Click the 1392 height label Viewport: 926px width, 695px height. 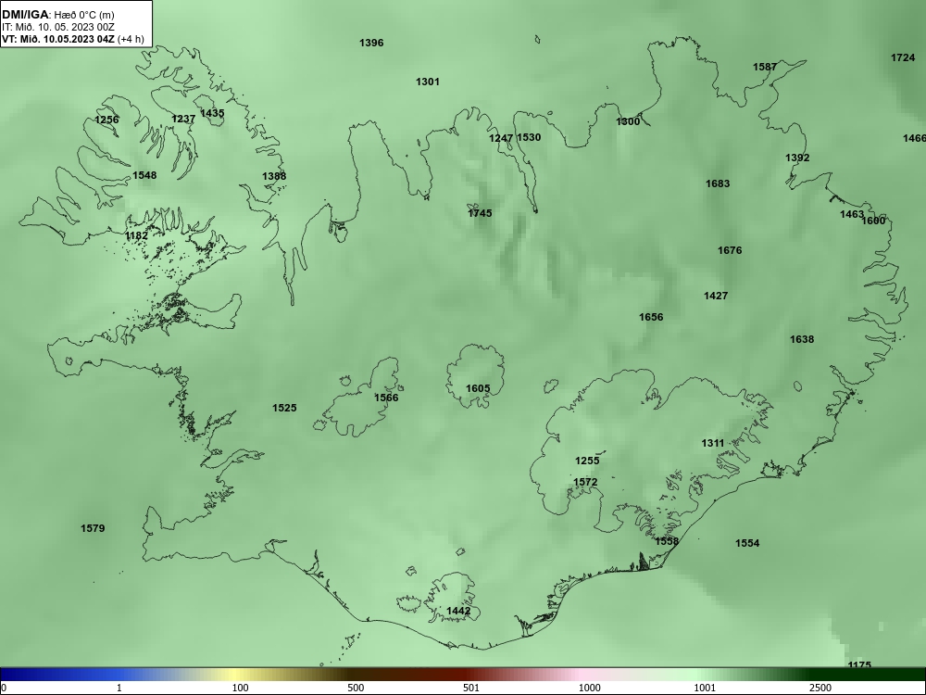pos(797,158)
